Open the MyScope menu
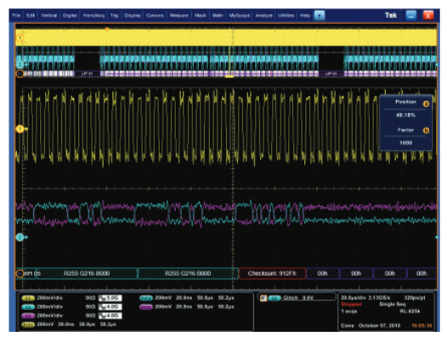The height and width of the screenshot is (337, 447). pos(240,15)
